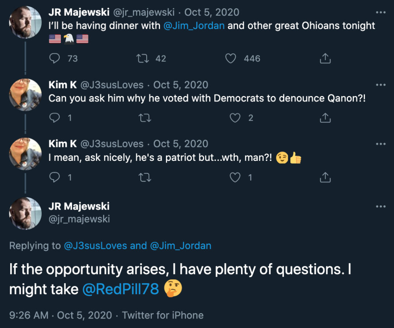Open more options on the 'ask nicely' tweet
The image size is (394, 328).
click(380, 144)
